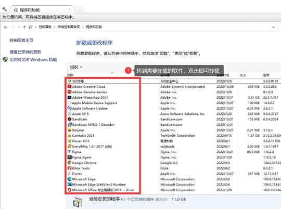Open the 控制面板主页 link

(x=21, y=41)
